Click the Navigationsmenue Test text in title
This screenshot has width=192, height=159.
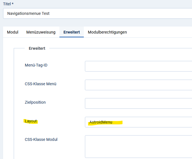pyautogui.click(x=28, y=13)
